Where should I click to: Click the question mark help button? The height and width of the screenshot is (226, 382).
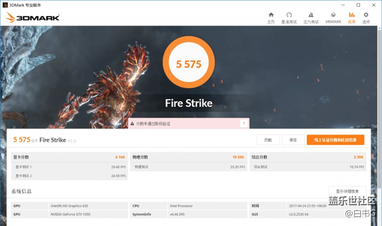244,124
